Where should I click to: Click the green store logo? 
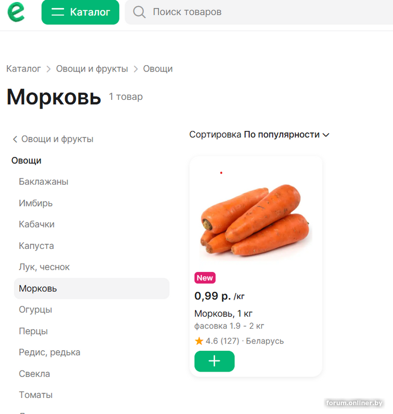pyautogui.click(x=16, y=11)
